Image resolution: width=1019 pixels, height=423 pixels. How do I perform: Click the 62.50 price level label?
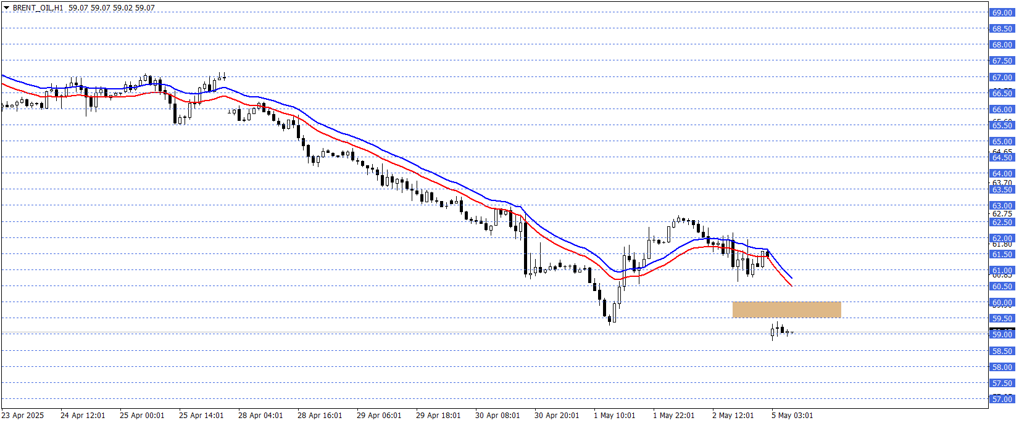pyautogui.click(x=1002, y=222)
